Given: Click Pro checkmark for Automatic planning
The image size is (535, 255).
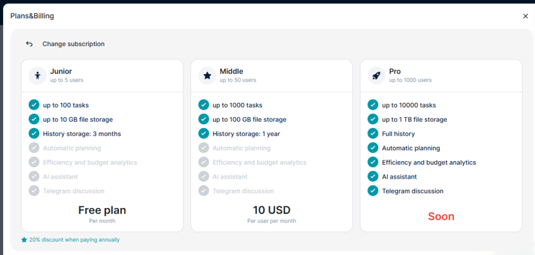Looking at the screenshot, I should point(373,148).
